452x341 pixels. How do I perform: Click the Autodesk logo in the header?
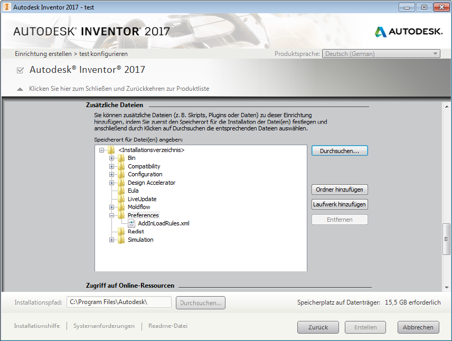[409, 32]
